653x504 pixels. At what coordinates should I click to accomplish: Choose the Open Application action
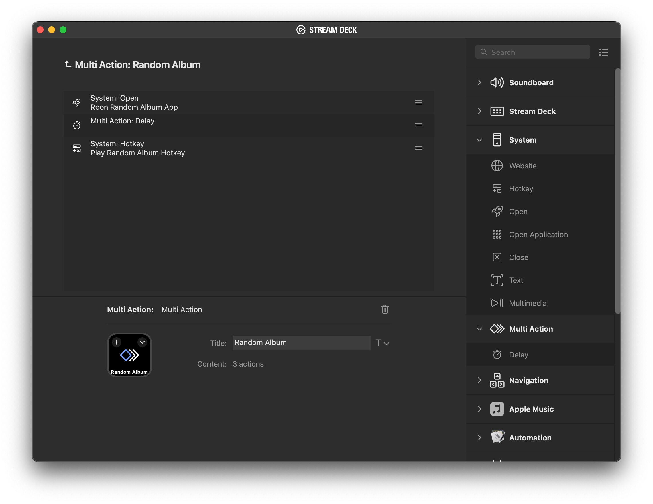click(538, 234)
